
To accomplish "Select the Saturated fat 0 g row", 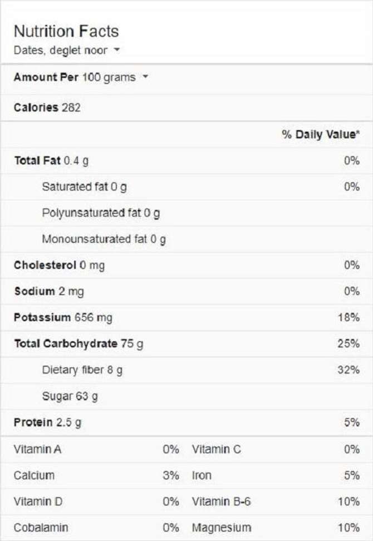I will 84,187.
